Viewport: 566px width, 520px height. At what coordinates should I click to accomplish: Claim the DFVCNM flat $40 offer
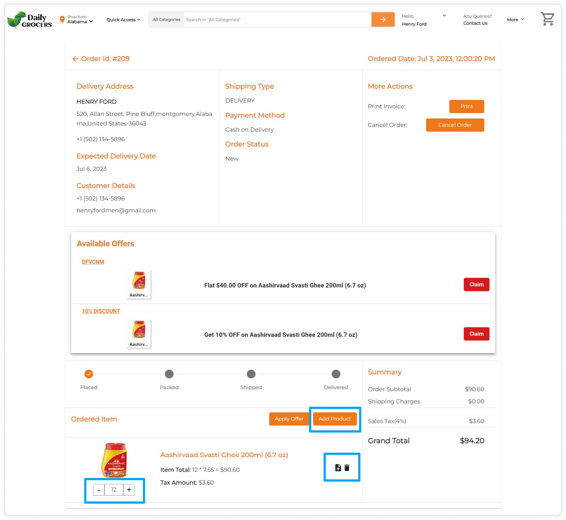(x=476, y=284)
